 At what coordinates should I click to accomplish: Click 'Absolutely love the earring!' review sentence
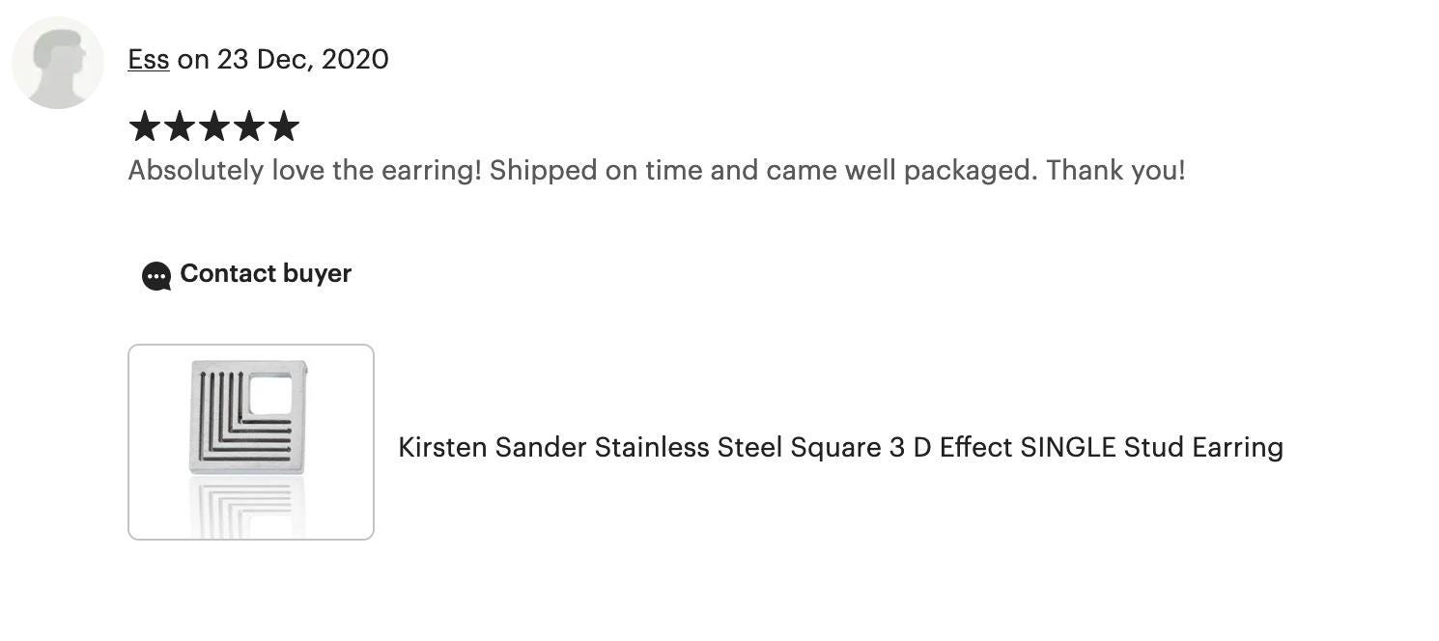[x=305, y=171]
